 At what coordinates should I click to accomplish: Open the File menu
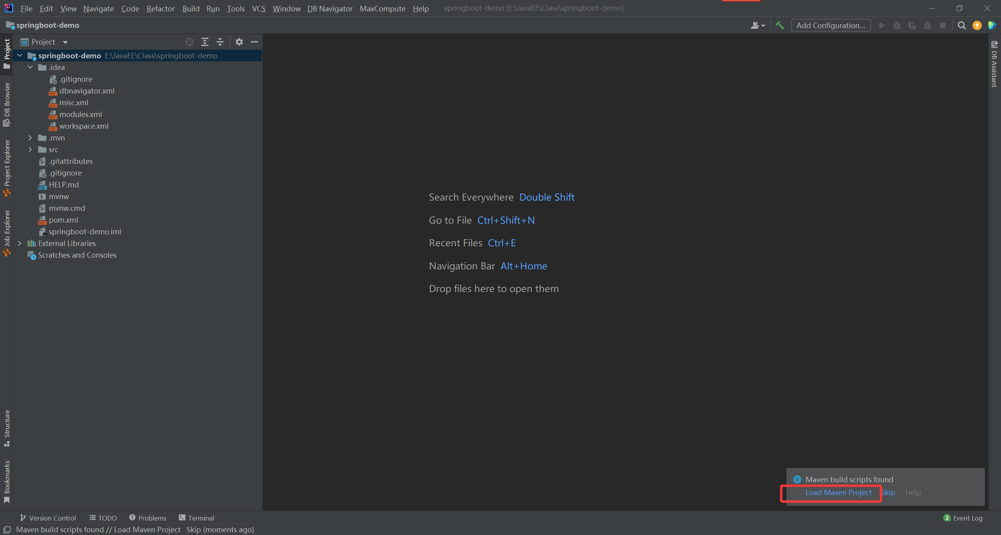click(x=26, y=8)
